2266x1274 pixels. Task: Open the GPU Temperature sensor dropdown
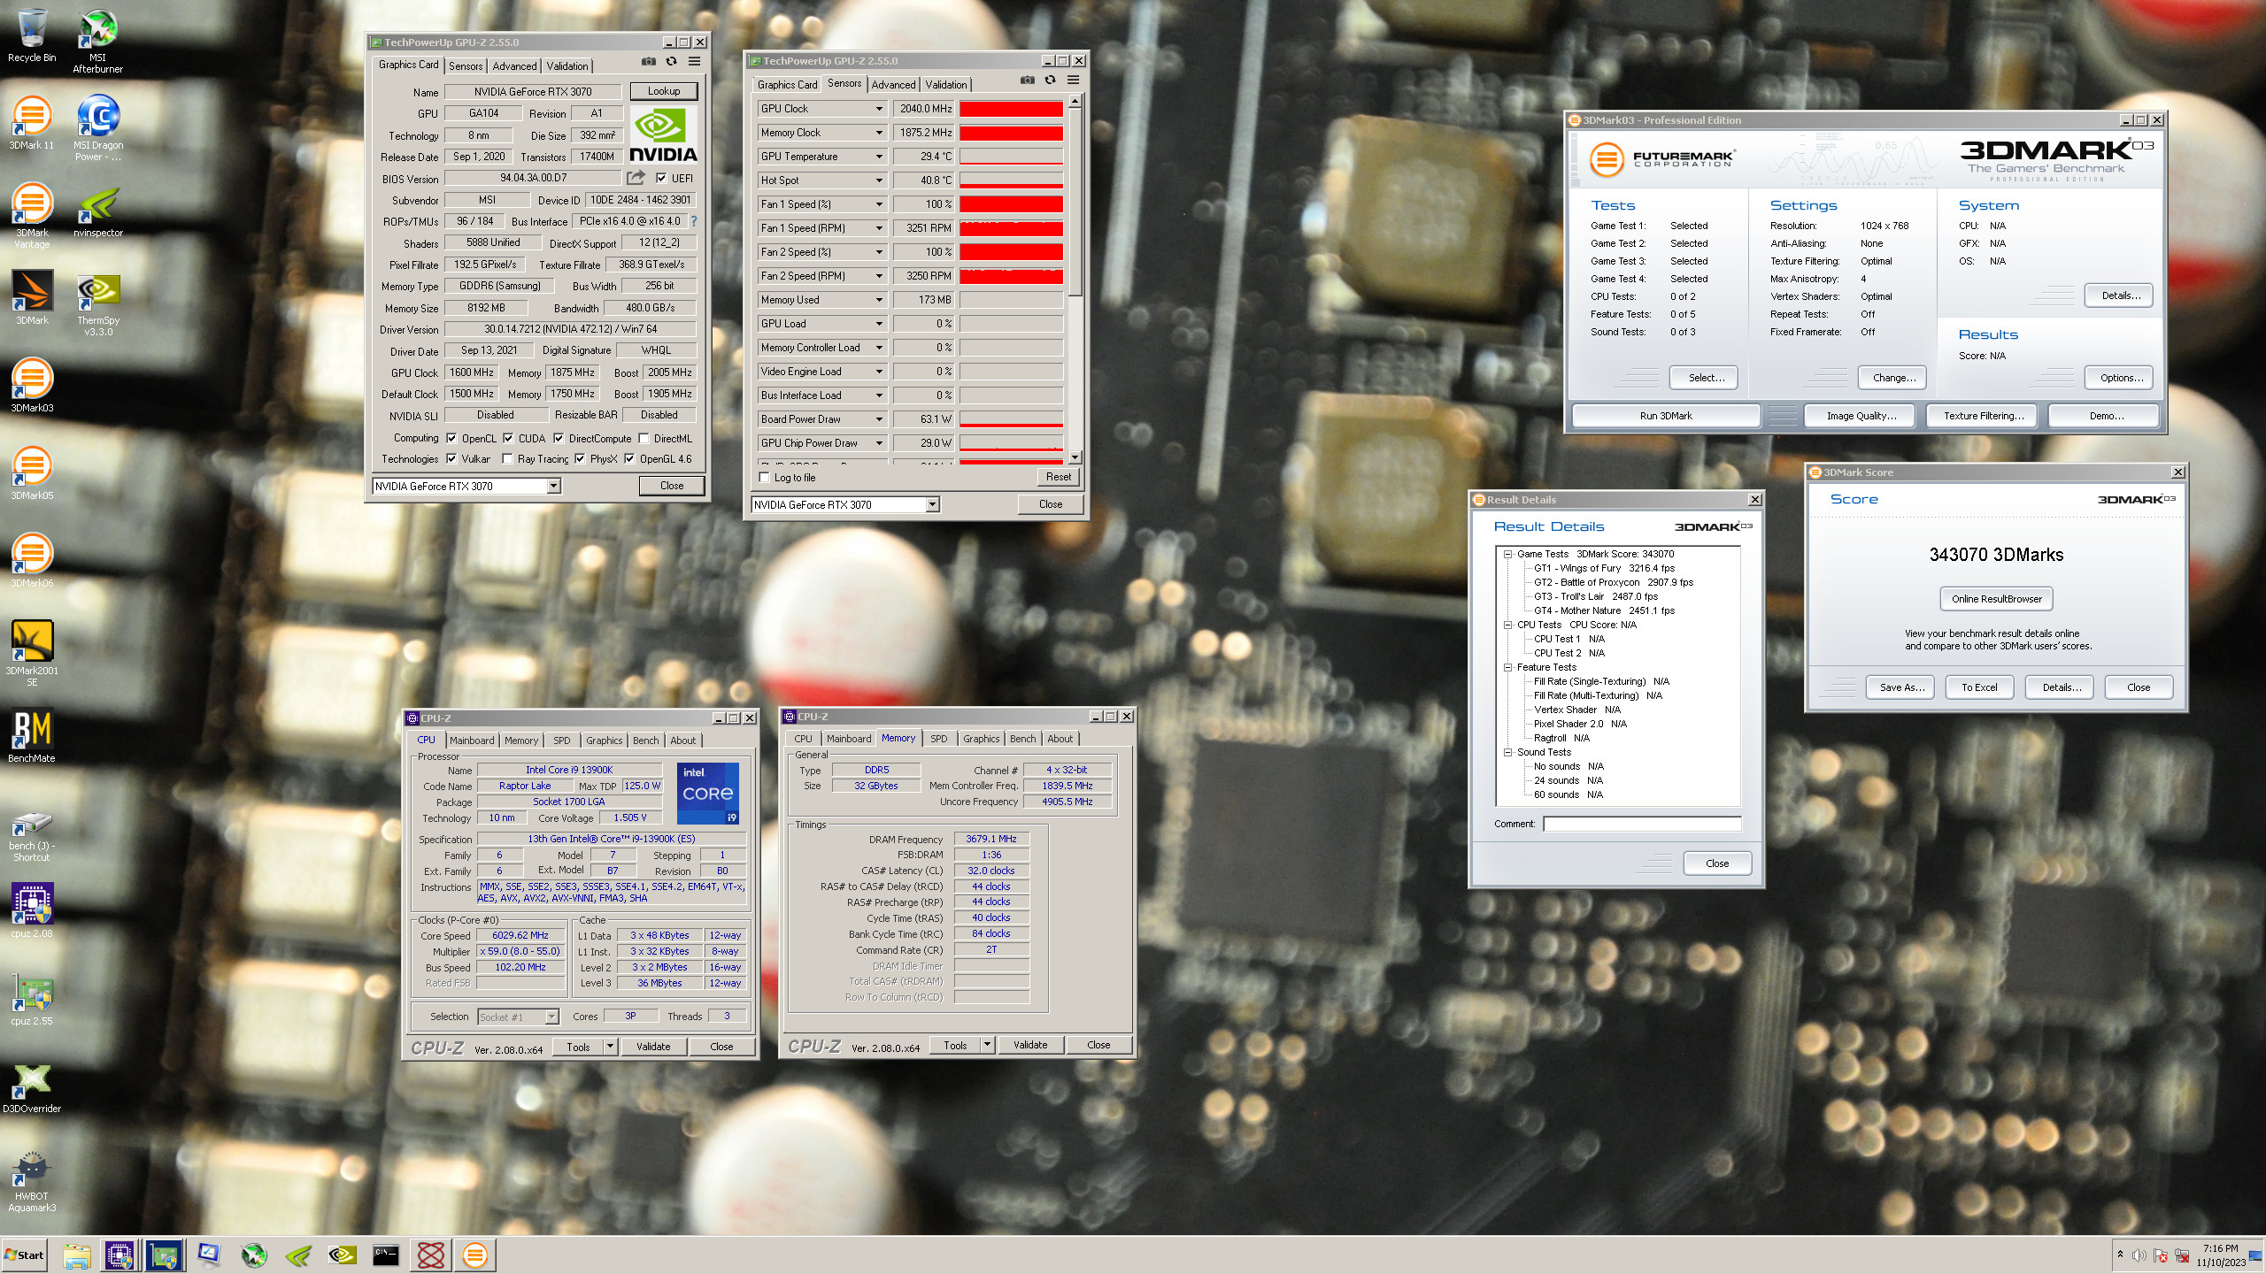click(879, 157)
